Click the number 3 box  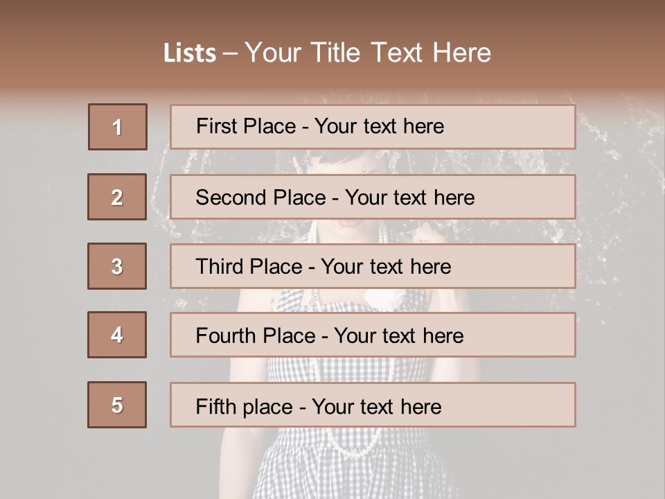point(117,266)
